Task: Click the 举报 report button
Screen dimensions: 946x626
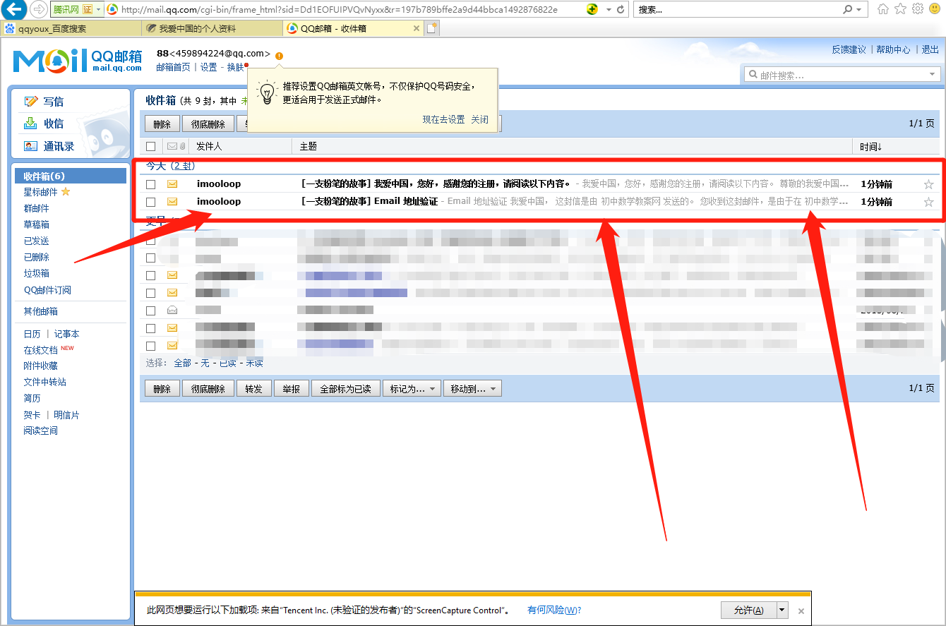Action: coord(291,389)
